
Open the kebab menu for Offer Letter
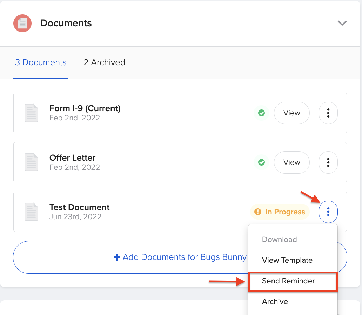(x=328, y=162)
